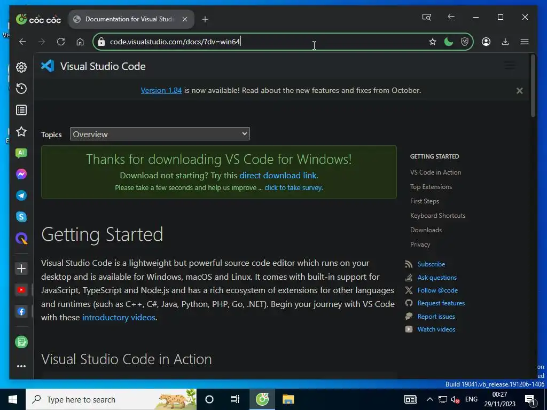This screenshot has height=410, width=547.
Task: Open Messenger from sidebar
Action: click(x=21, y=174)
